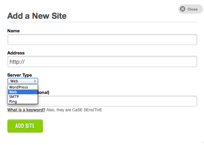Click the Close text label
The width and height of the screenshot is (204, 145).
tap(192, 9)
